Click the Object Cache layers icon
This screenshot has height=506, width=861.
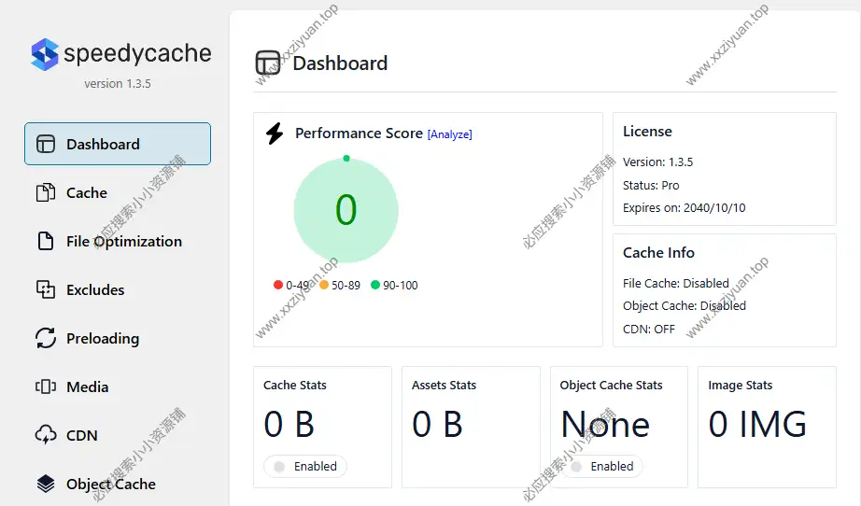click(x=46, y=484)
